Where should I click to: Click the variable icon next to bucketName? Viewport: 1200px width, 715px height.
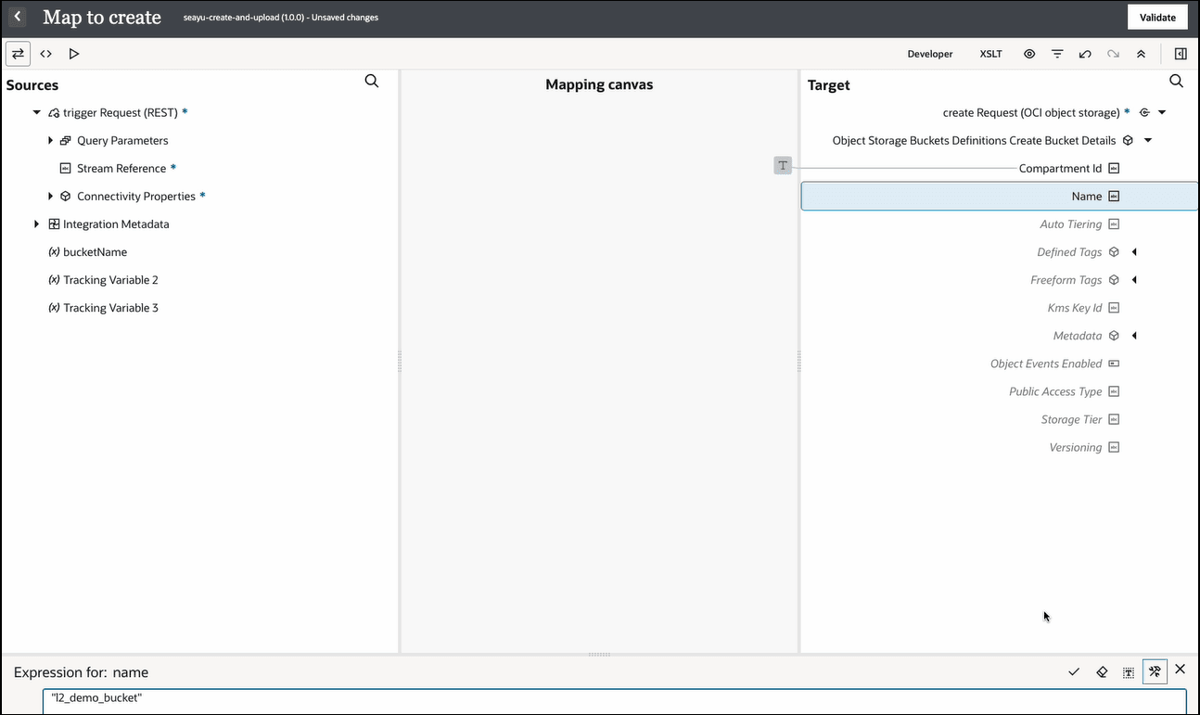[54, 252]
